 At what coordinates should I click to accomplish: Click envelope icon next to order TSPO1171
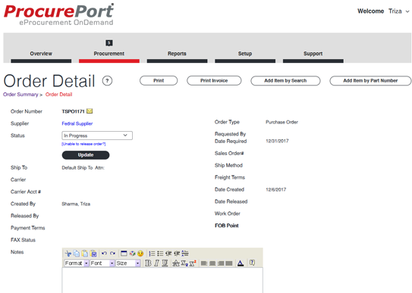[x=90, y=111]
